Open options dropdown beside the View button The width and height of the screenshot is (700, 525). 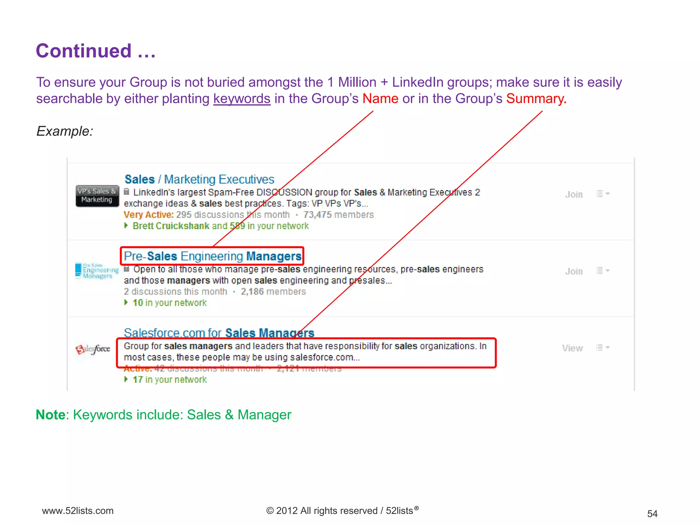coord(603,348)
